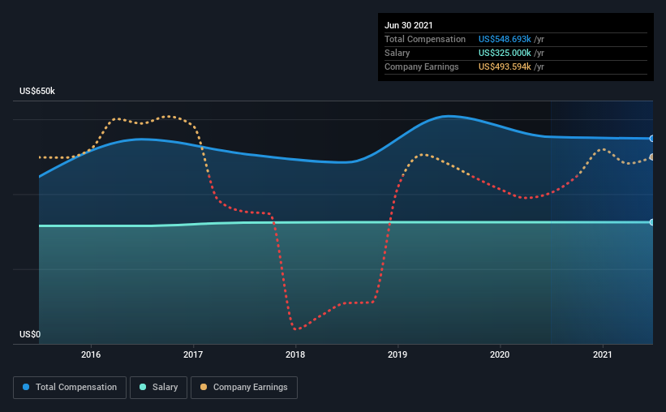Click the Total Compensation tooltip row label
The width and height of the screenshot is (666, 412).
click(x=425, y=39)
